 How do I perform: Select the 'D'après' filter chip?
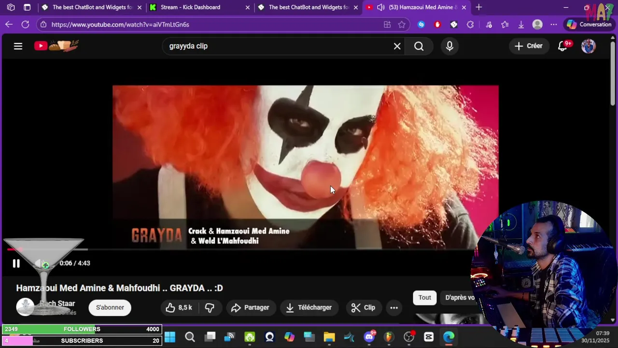459,298
